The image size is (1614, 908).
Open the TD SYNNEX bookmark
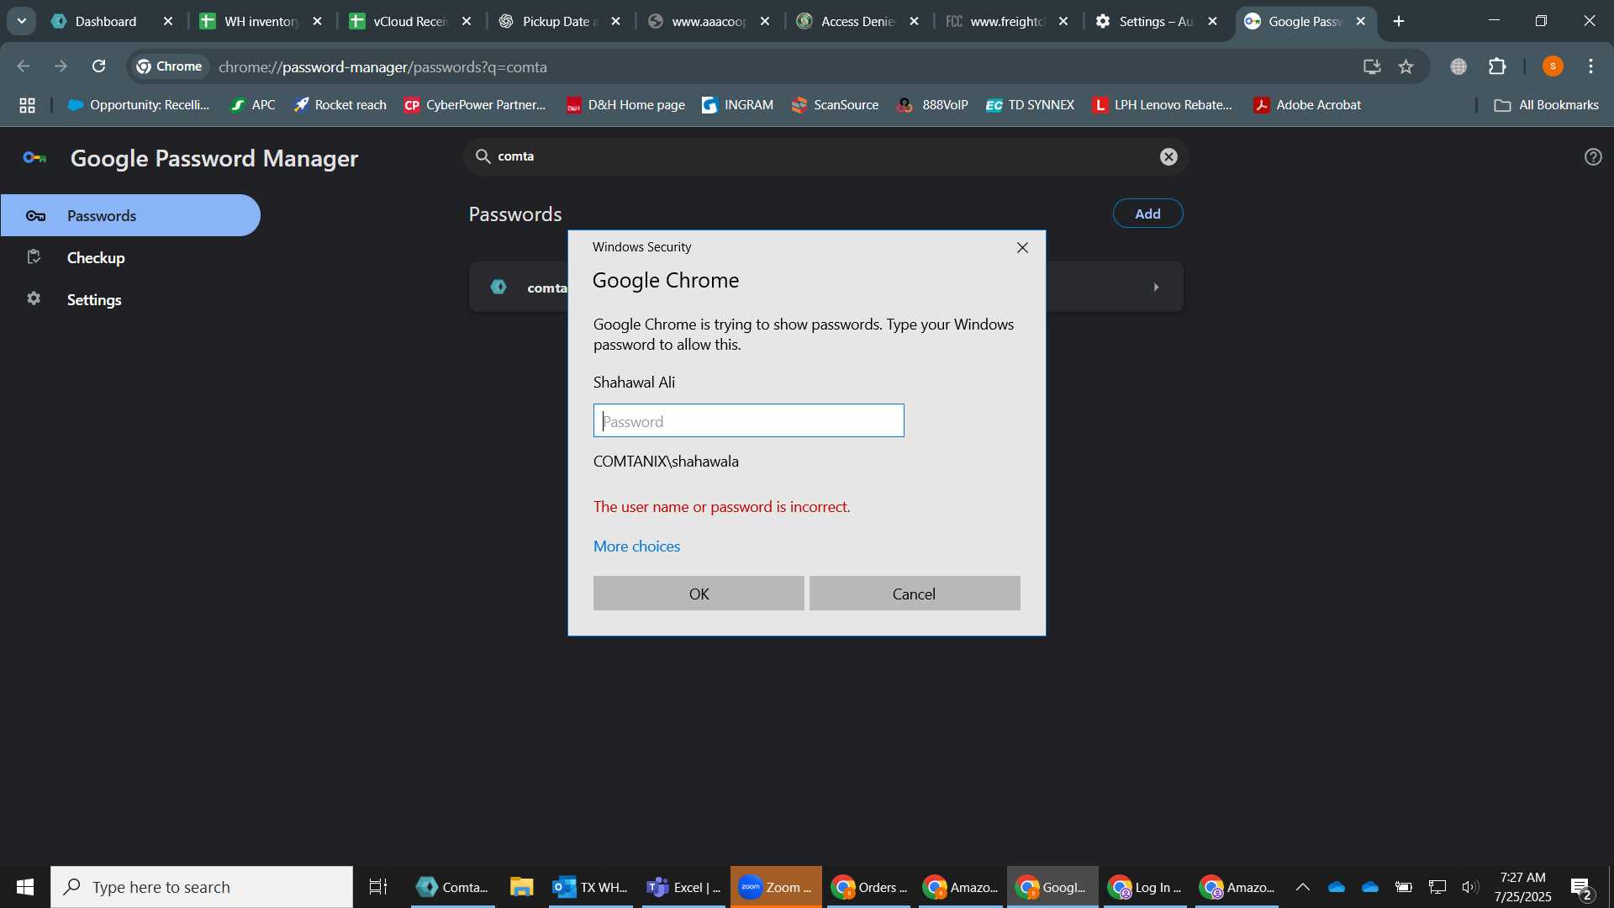(1030, 105)
